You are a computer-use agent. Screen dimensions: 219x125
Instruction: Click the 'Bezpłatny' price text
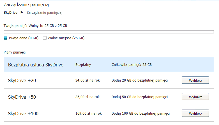click(x=83, y=65)
